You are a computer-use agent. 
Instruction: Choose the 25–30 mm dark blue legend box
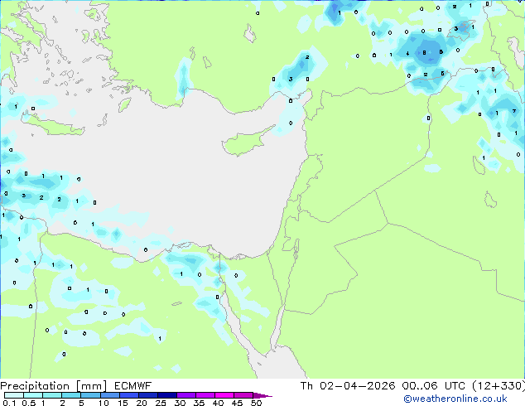[x=166, y=395]
